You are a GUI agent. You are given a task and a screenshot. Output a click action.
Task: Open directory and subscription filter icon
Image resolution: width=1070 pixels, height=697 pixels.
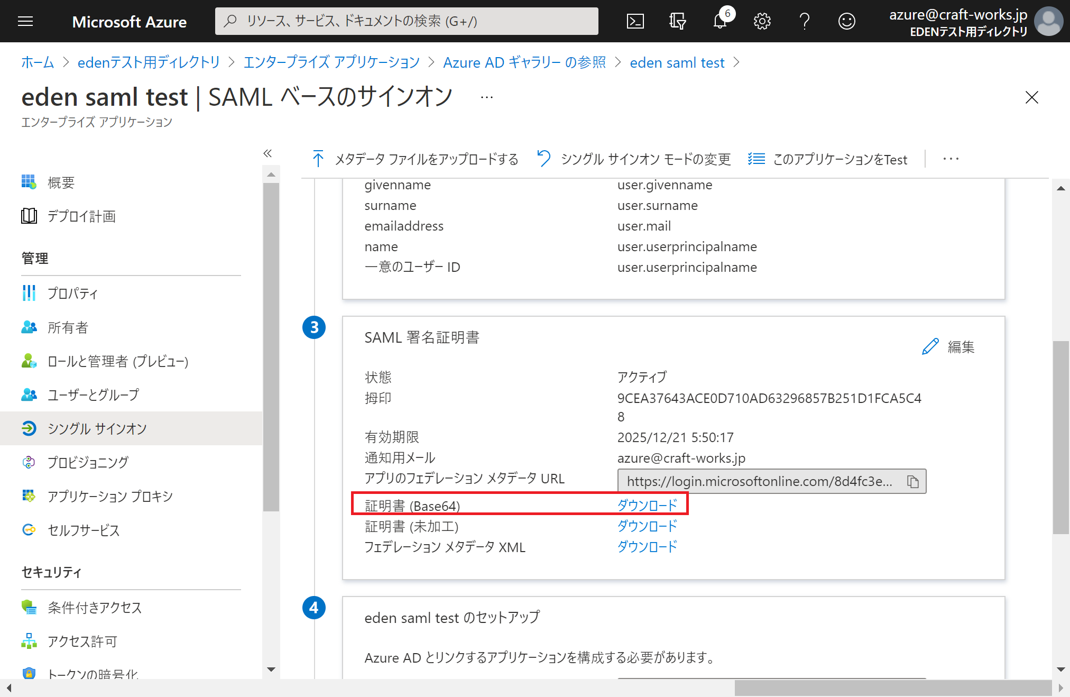(x=677, y=21)
